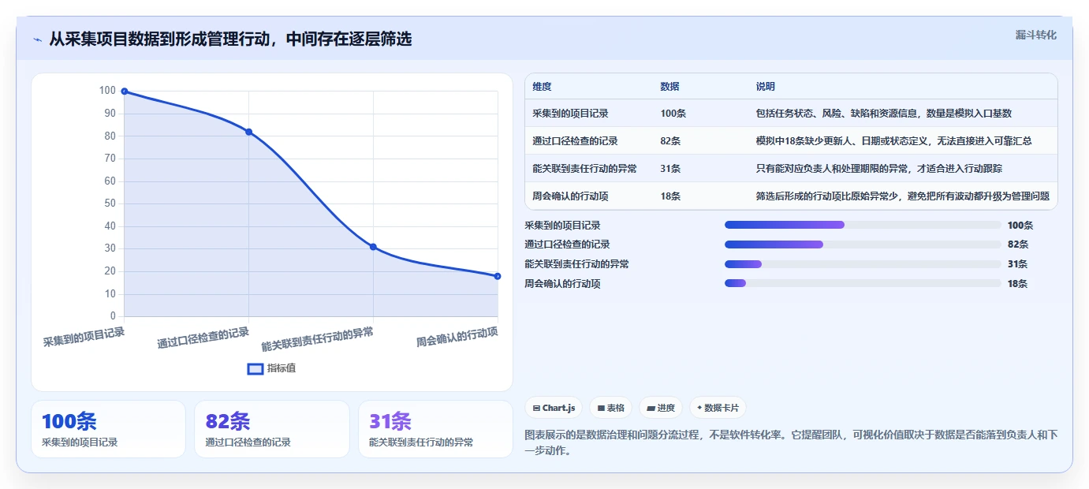Screen dimensions: 1089x489
Task: Click the 采集到的项目记录 progress bar
Action: click(x=863, y=225)
